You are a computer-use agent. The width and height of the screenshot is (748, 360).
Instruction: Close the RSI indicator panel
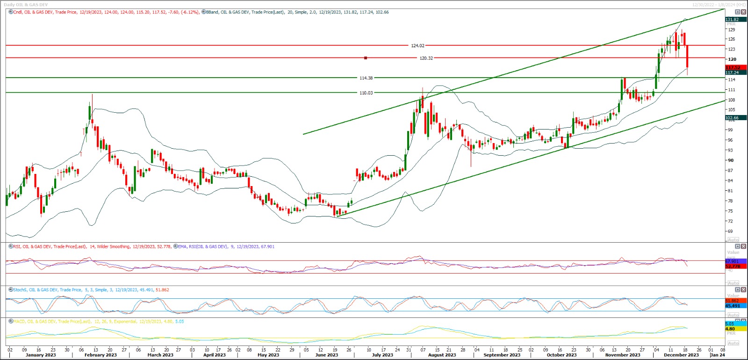pos(744,246)
